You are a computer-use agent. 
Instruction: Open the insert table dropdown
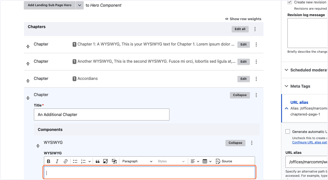click(207, 161)
